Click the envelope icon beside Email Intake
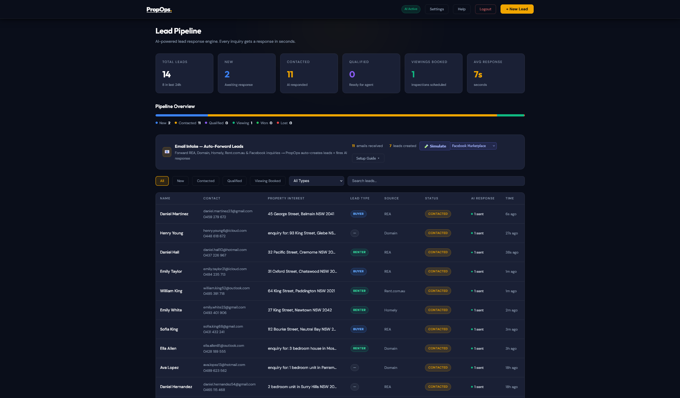 (167, 152)
